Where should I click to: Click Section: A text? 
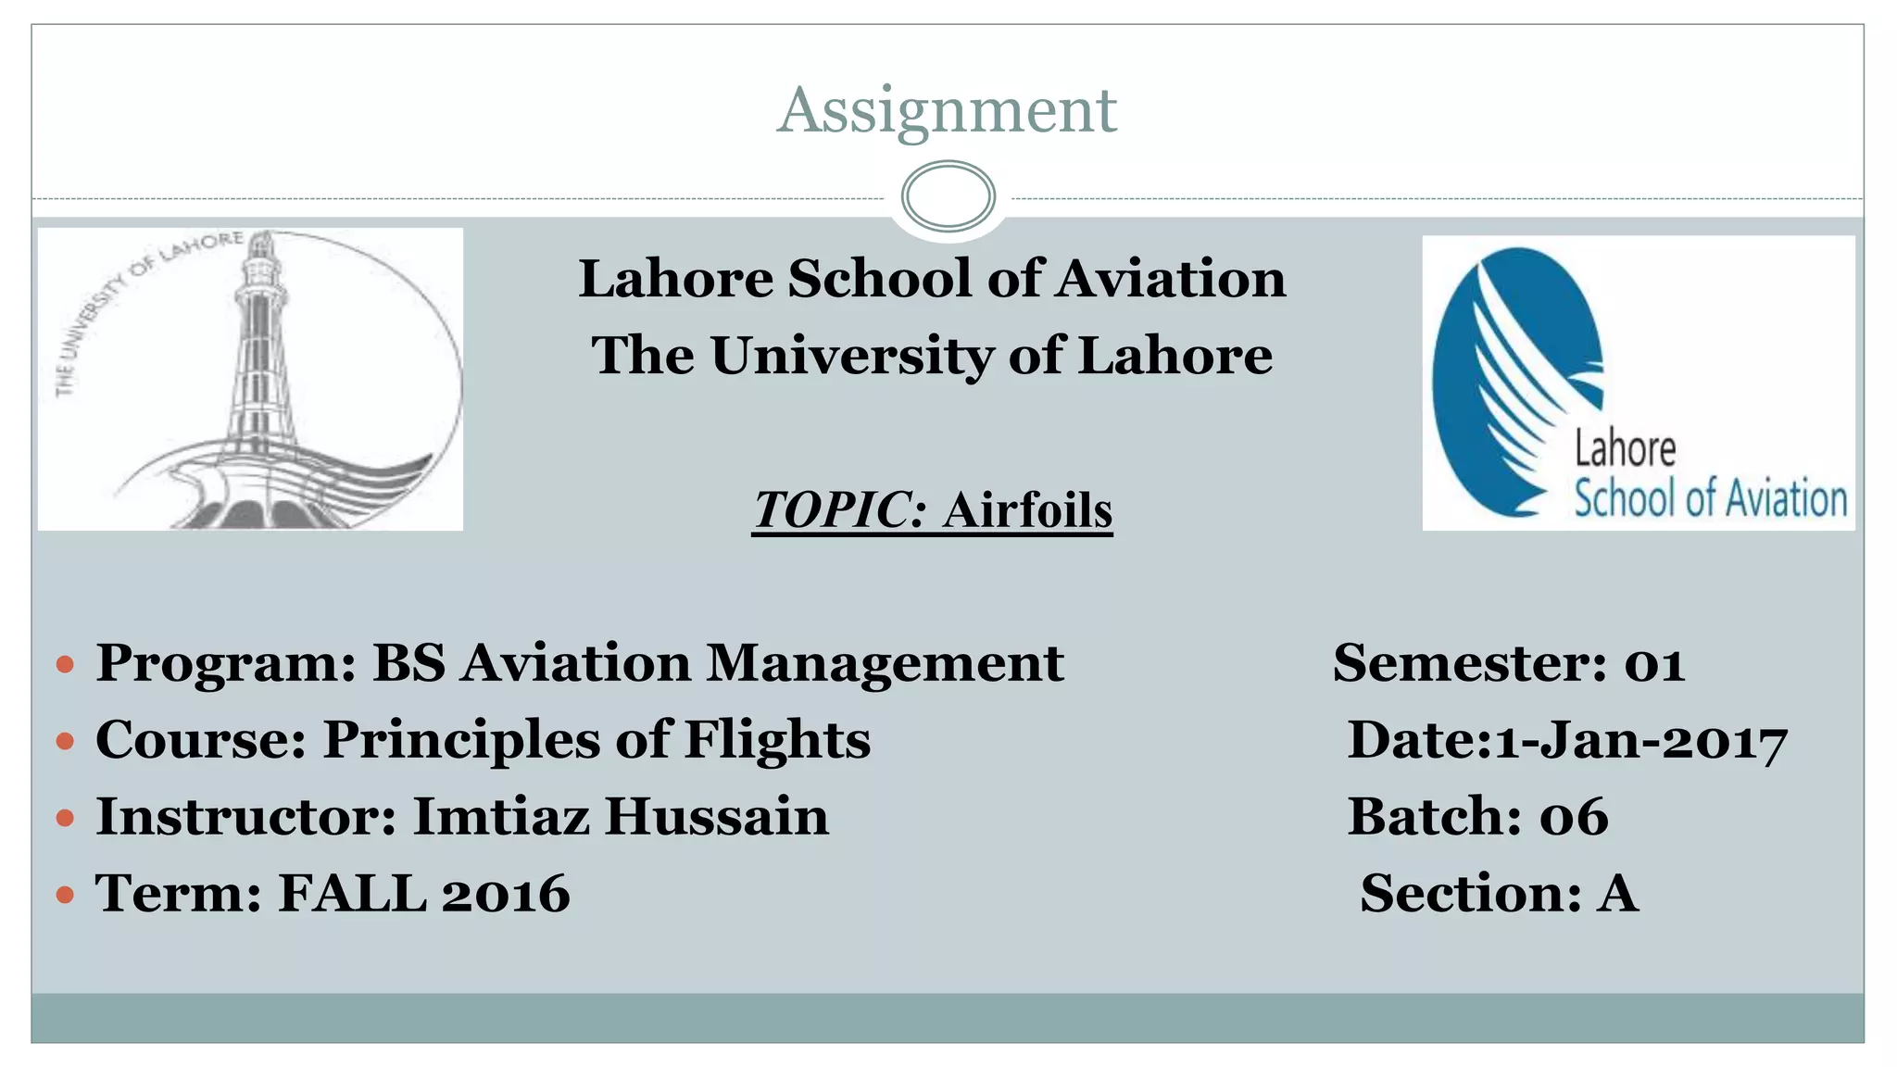point(1499,894)
